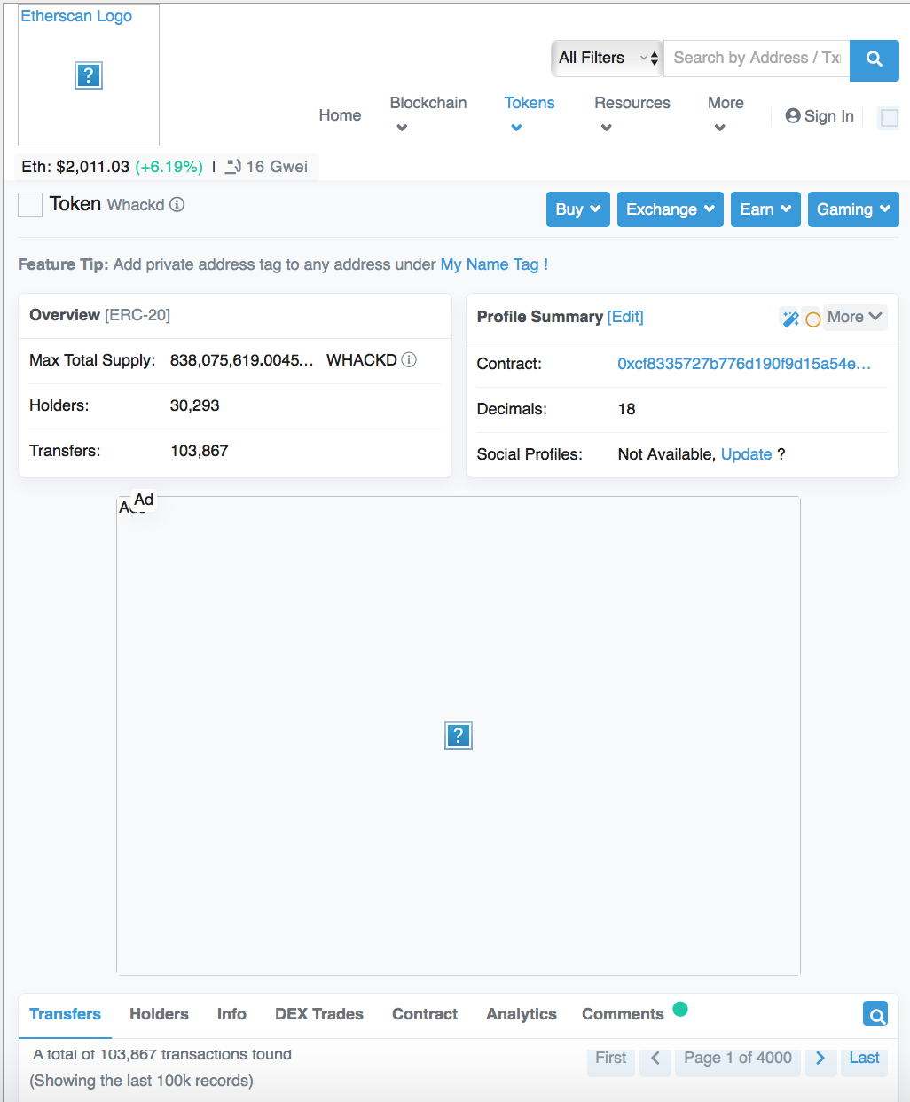
Task: Expand the Resources menu
Action: 632,114
